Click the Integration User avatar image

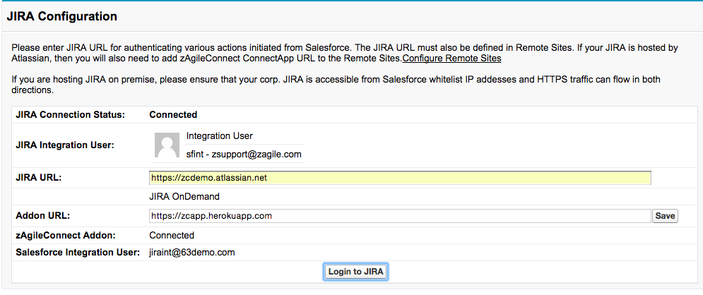tap(167, 146)
